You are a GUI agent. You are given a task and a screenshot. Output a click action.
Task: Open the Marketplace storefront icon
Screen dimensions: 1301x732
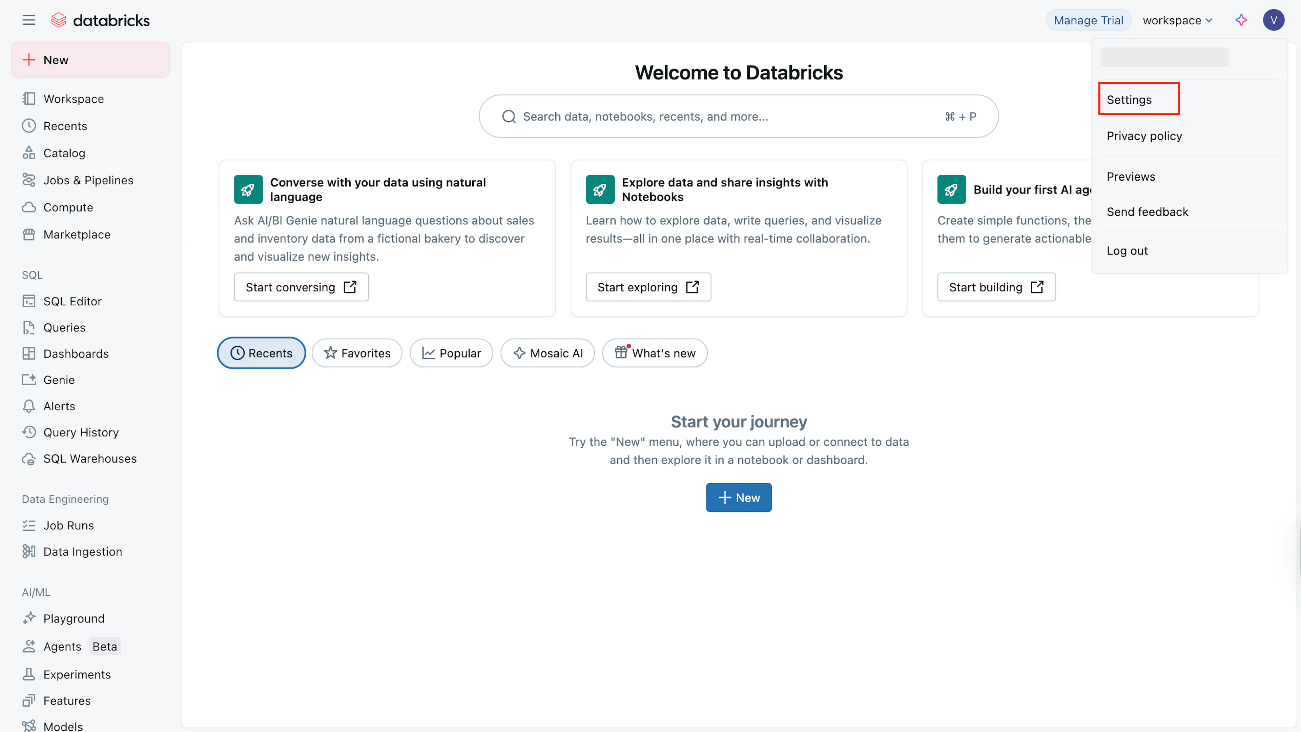coord(29,235)
